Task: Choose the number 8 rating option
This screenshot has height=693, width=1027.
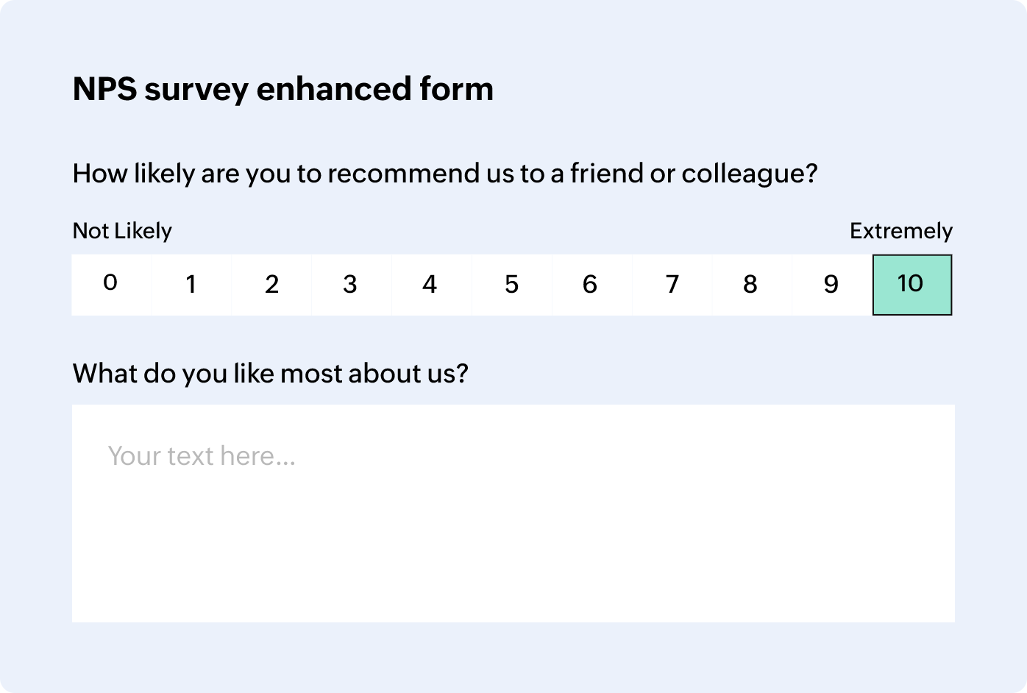Action: (751, 284)
